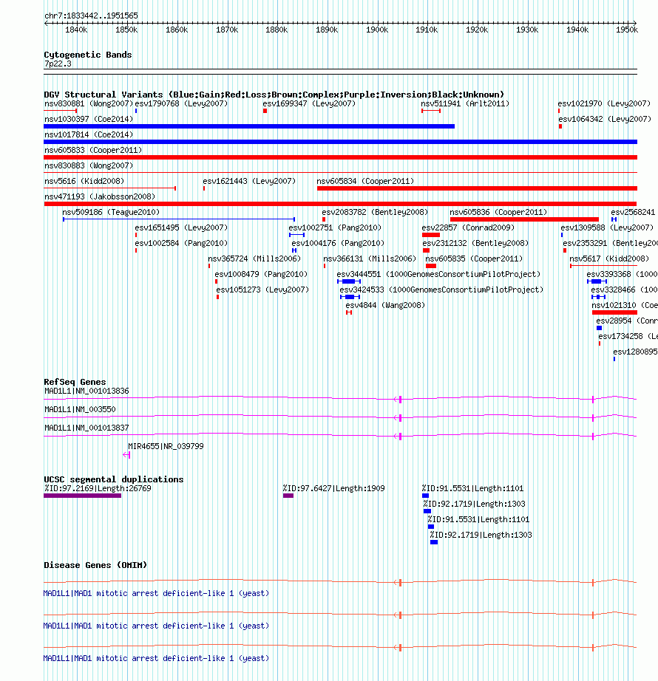Click the esv1002751 (Pang2010) label

(335, 227)
